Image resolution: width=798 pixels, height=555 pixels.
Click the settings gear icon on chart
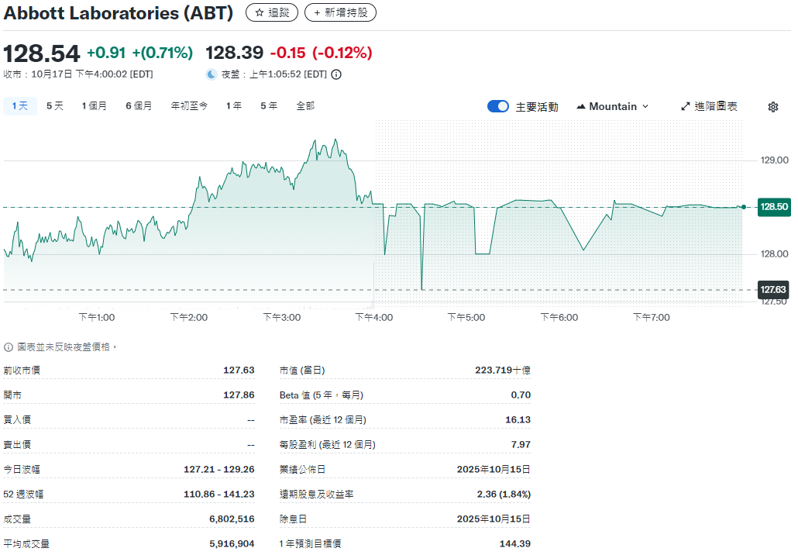coord(772,107)
